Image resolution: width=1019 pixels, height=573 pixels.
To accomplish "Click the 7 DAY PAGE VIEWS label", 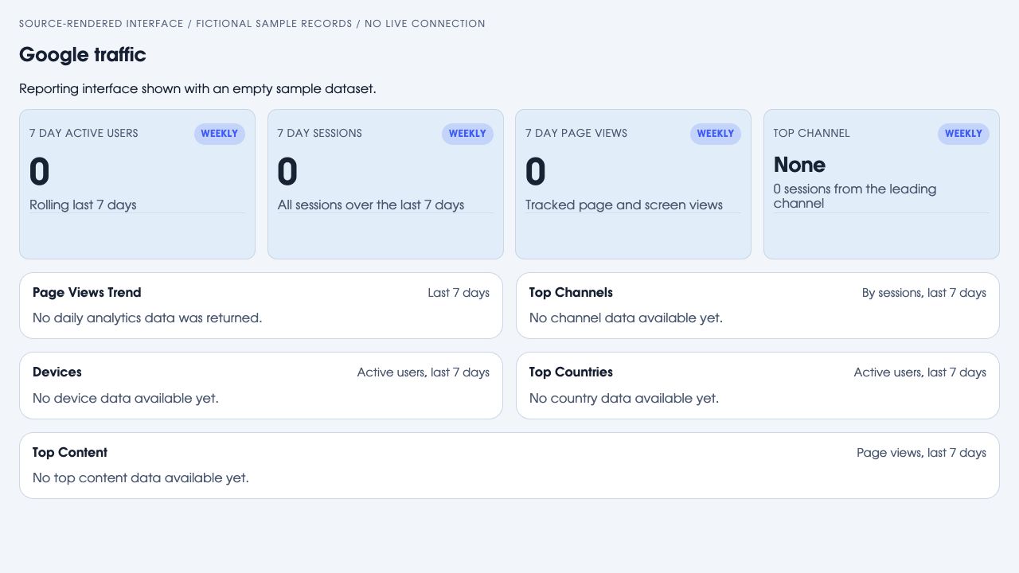I will point(576,134).
